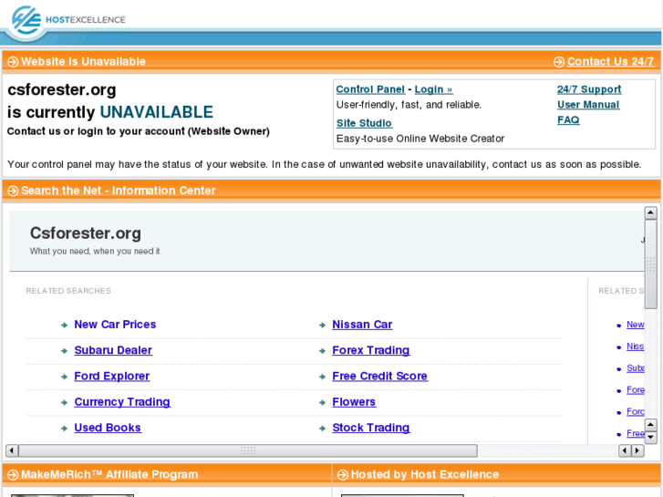Click the horizontal scrollbar thumb in search frame
The image size is (663, 497).
pyautogui.click(x=248, y=450)
